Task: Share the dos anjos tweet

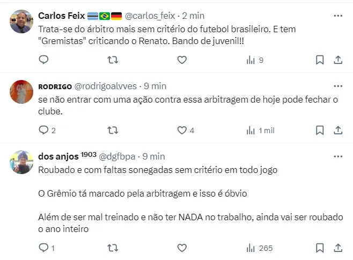Action: 338,248
